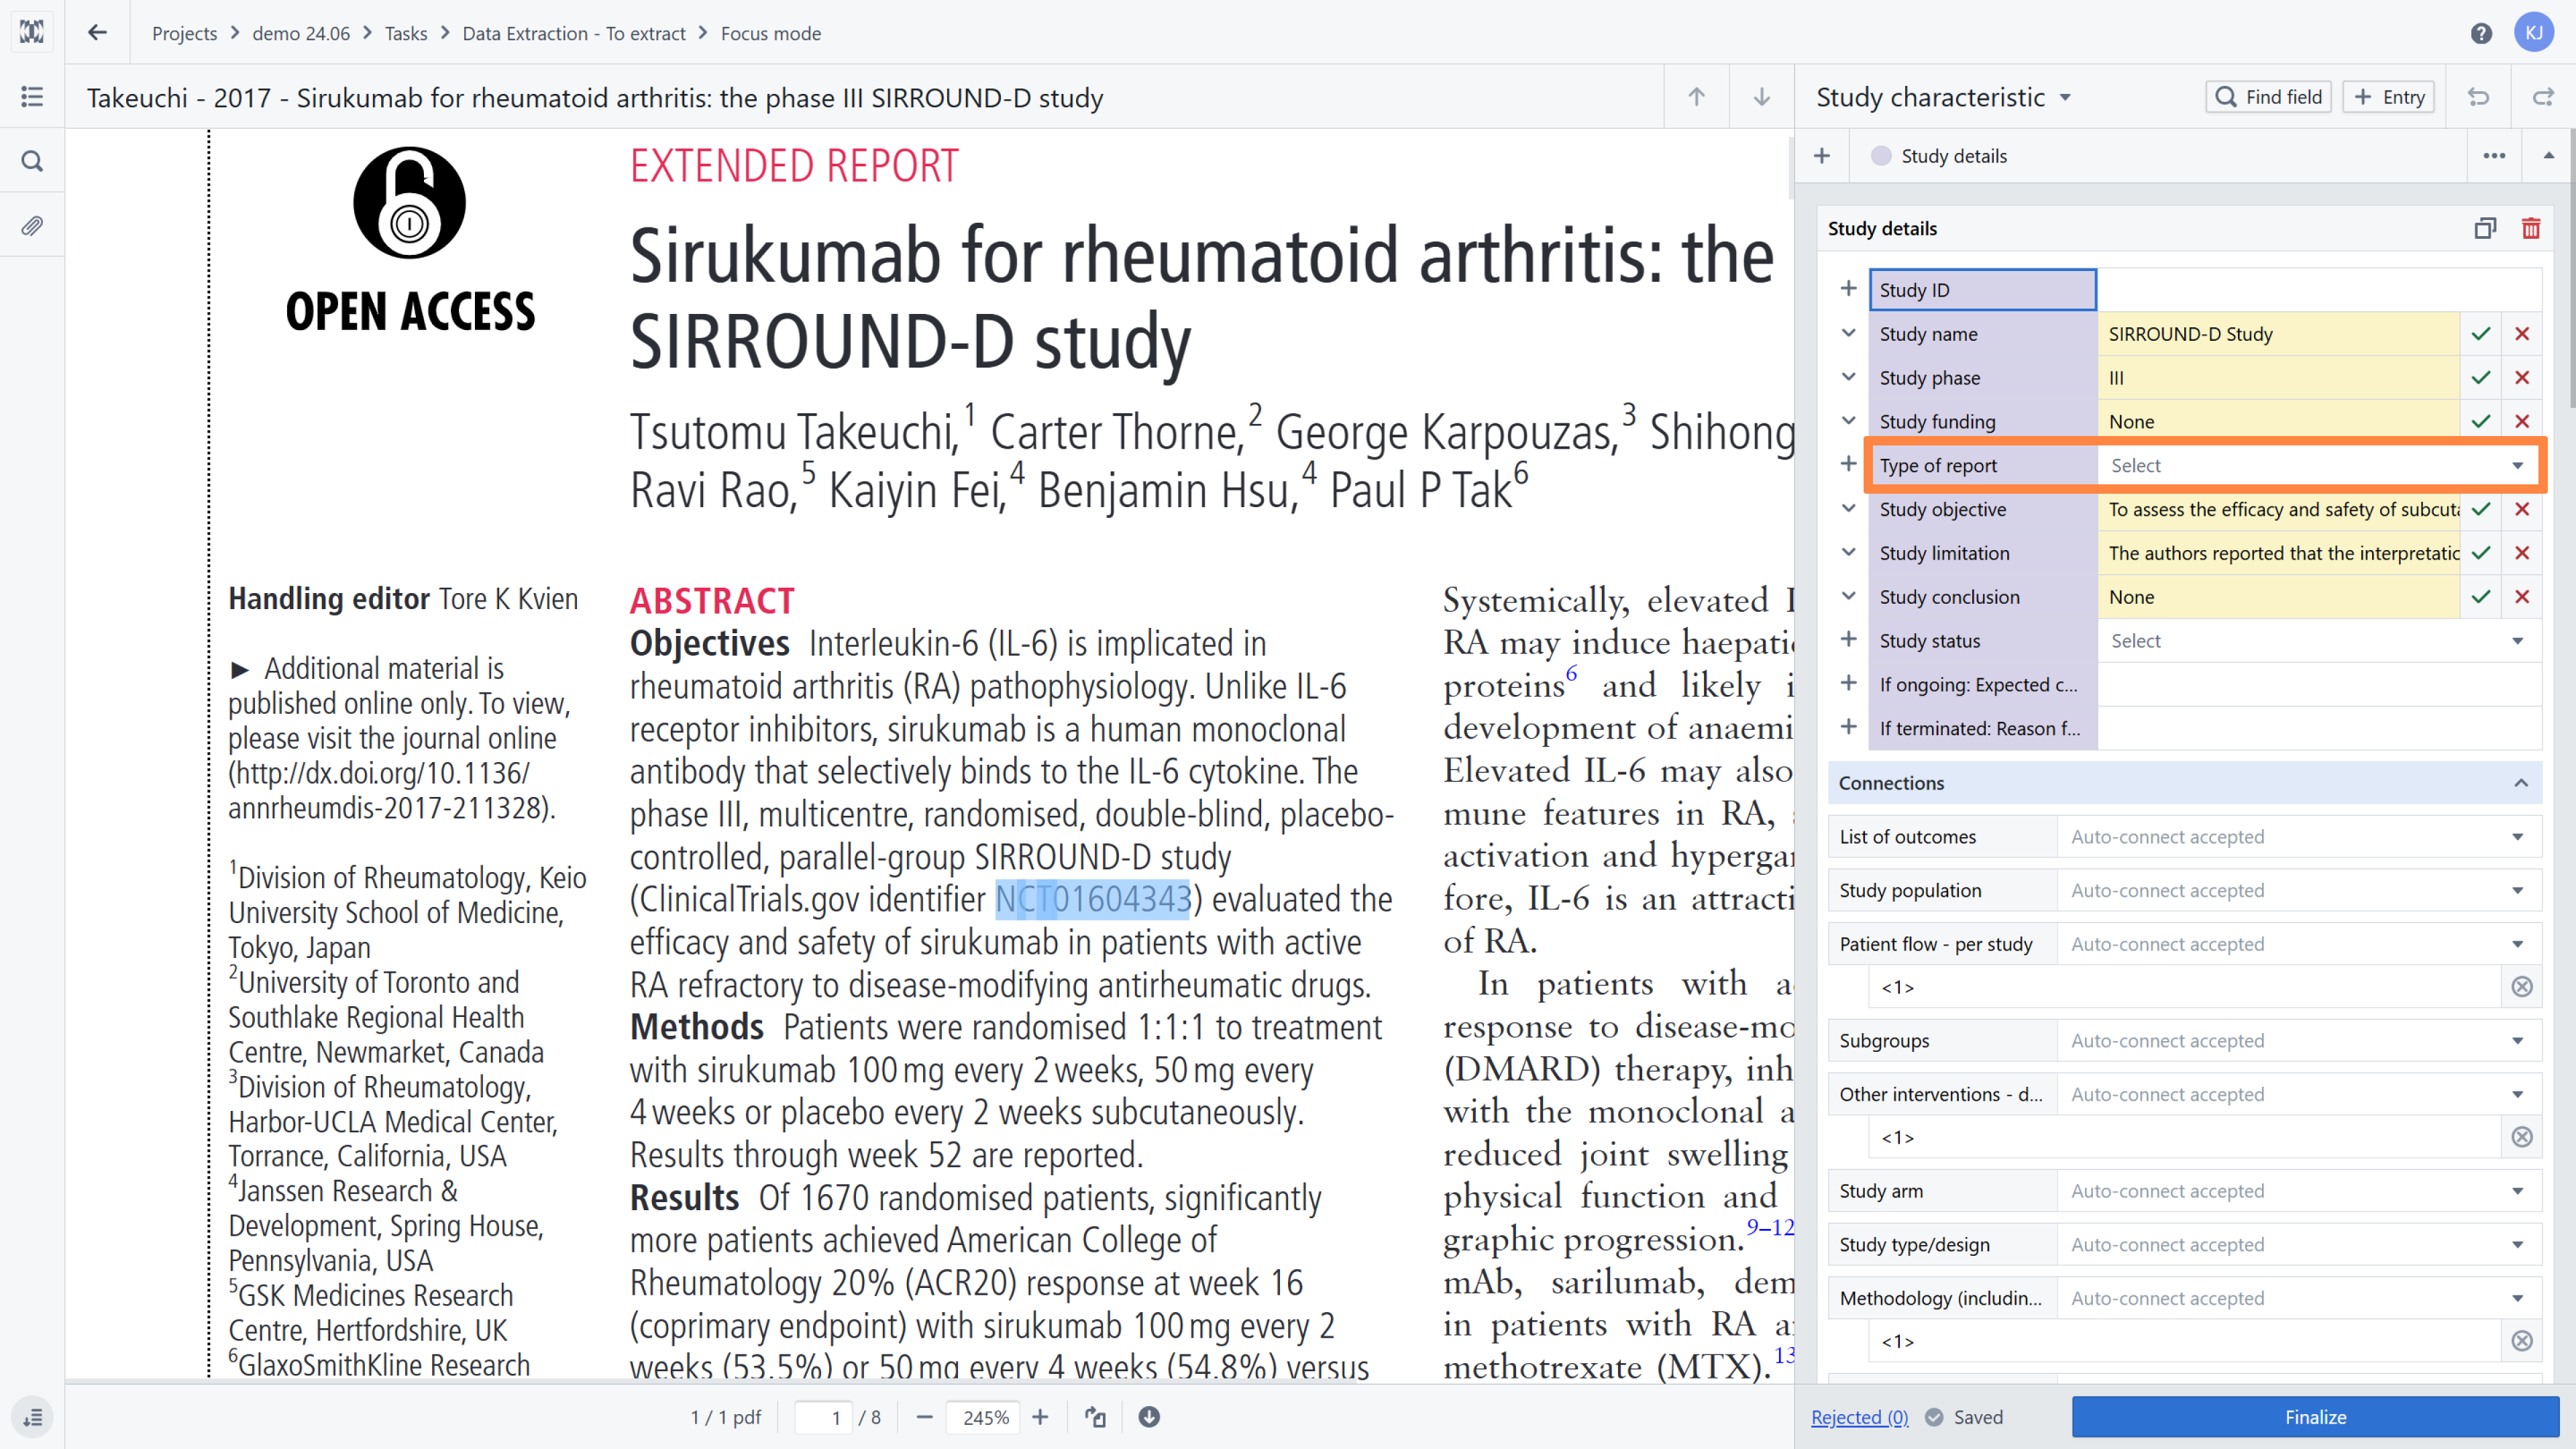Open Tasks breadcrumb
Image resolution: width=2576 pixels, height=1449 pixels.
tap(406, 33)
